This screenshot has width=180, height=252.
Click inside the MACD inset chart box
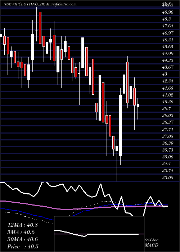[x=99, y=234]
